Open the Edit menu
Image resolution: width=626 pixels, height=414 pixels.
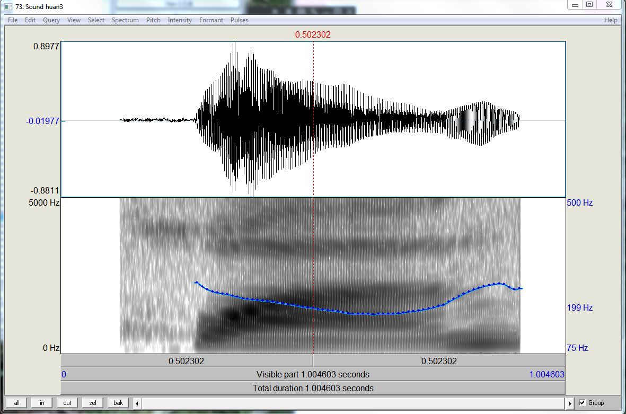pos(30,20)
